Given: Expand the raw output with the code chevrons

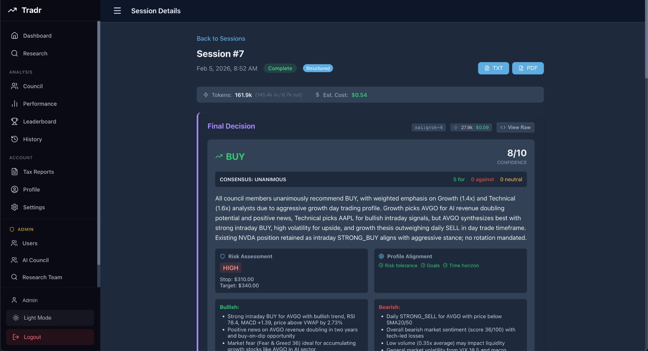Looking at the screenshot, I should click(503, 127).
